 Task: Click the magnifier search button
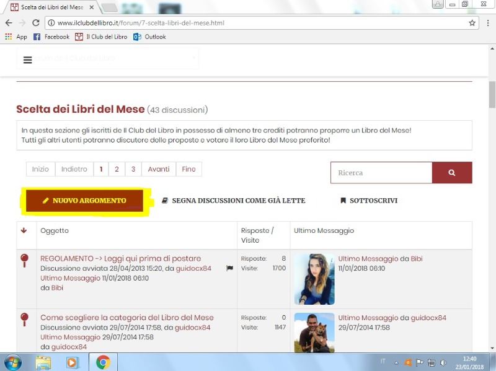451,173
